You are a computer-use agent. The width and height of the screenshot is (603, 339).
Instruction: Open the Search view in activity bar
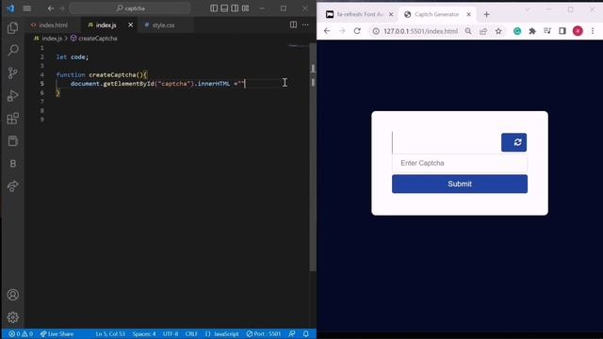coord(12,50)
